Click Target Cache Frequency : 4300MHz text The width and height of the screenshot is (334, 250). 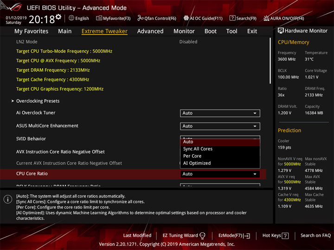coord(52,80)
